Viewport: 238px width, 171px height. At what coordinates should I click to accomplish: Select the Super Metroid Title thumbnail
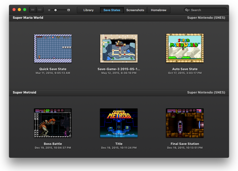click(119, 123)
